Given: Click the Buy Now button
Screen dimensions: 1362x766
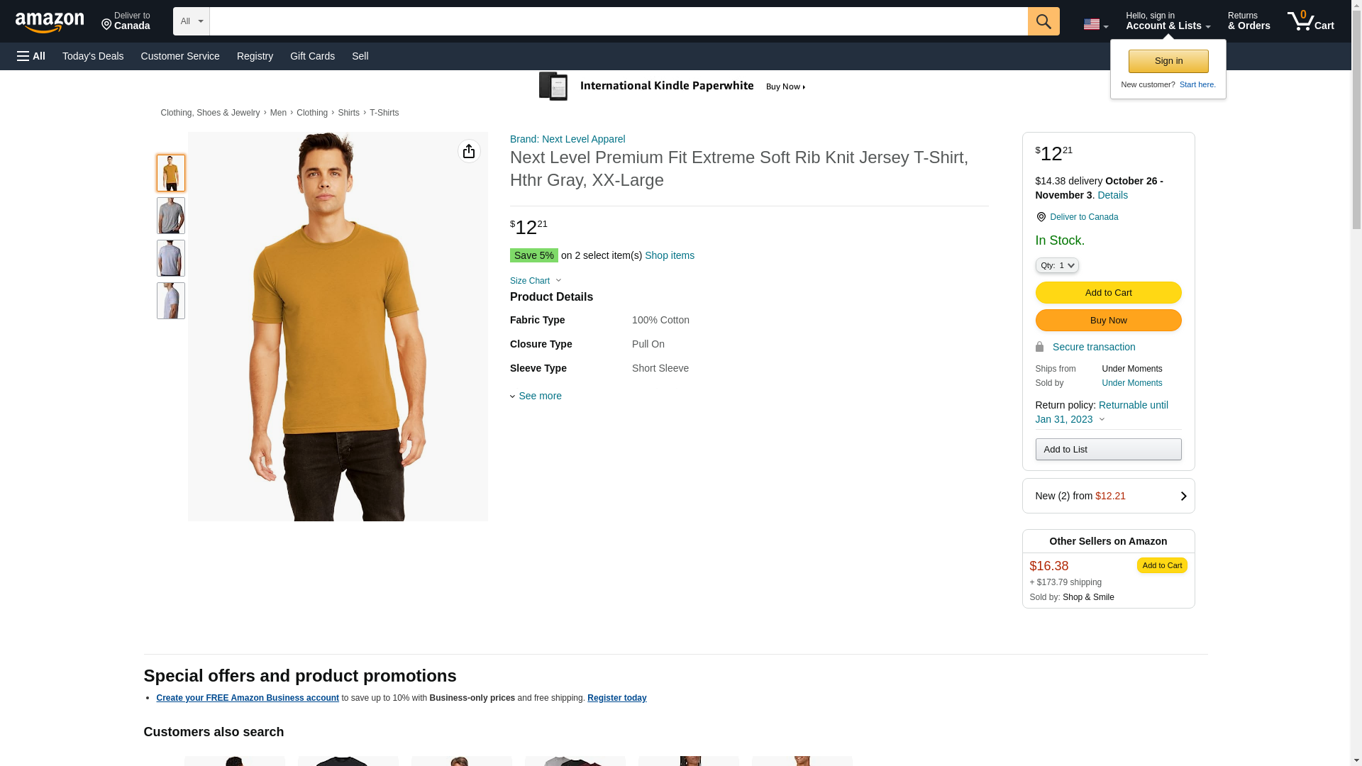Looking at the screenshot, I should 1107,320.
